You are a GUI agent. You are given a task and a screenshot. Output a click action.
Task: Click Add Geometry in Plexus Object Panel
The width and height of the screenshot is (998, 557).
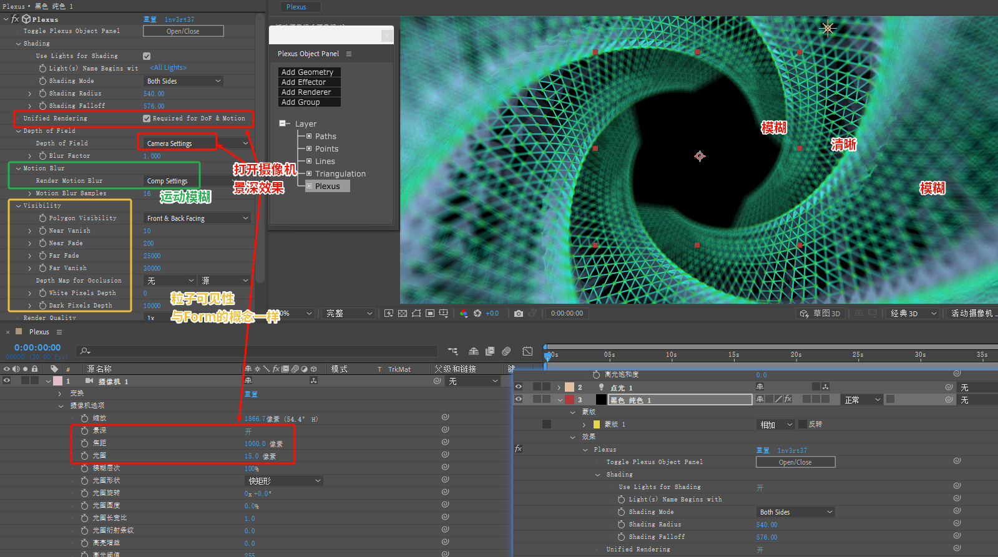(309, 72)
